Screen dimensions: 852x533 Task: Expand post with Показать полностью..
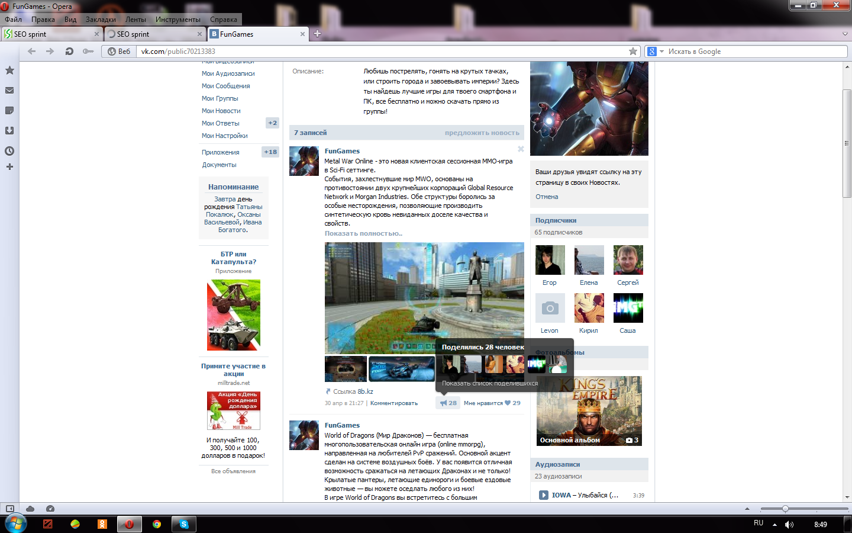coord(363,233)
